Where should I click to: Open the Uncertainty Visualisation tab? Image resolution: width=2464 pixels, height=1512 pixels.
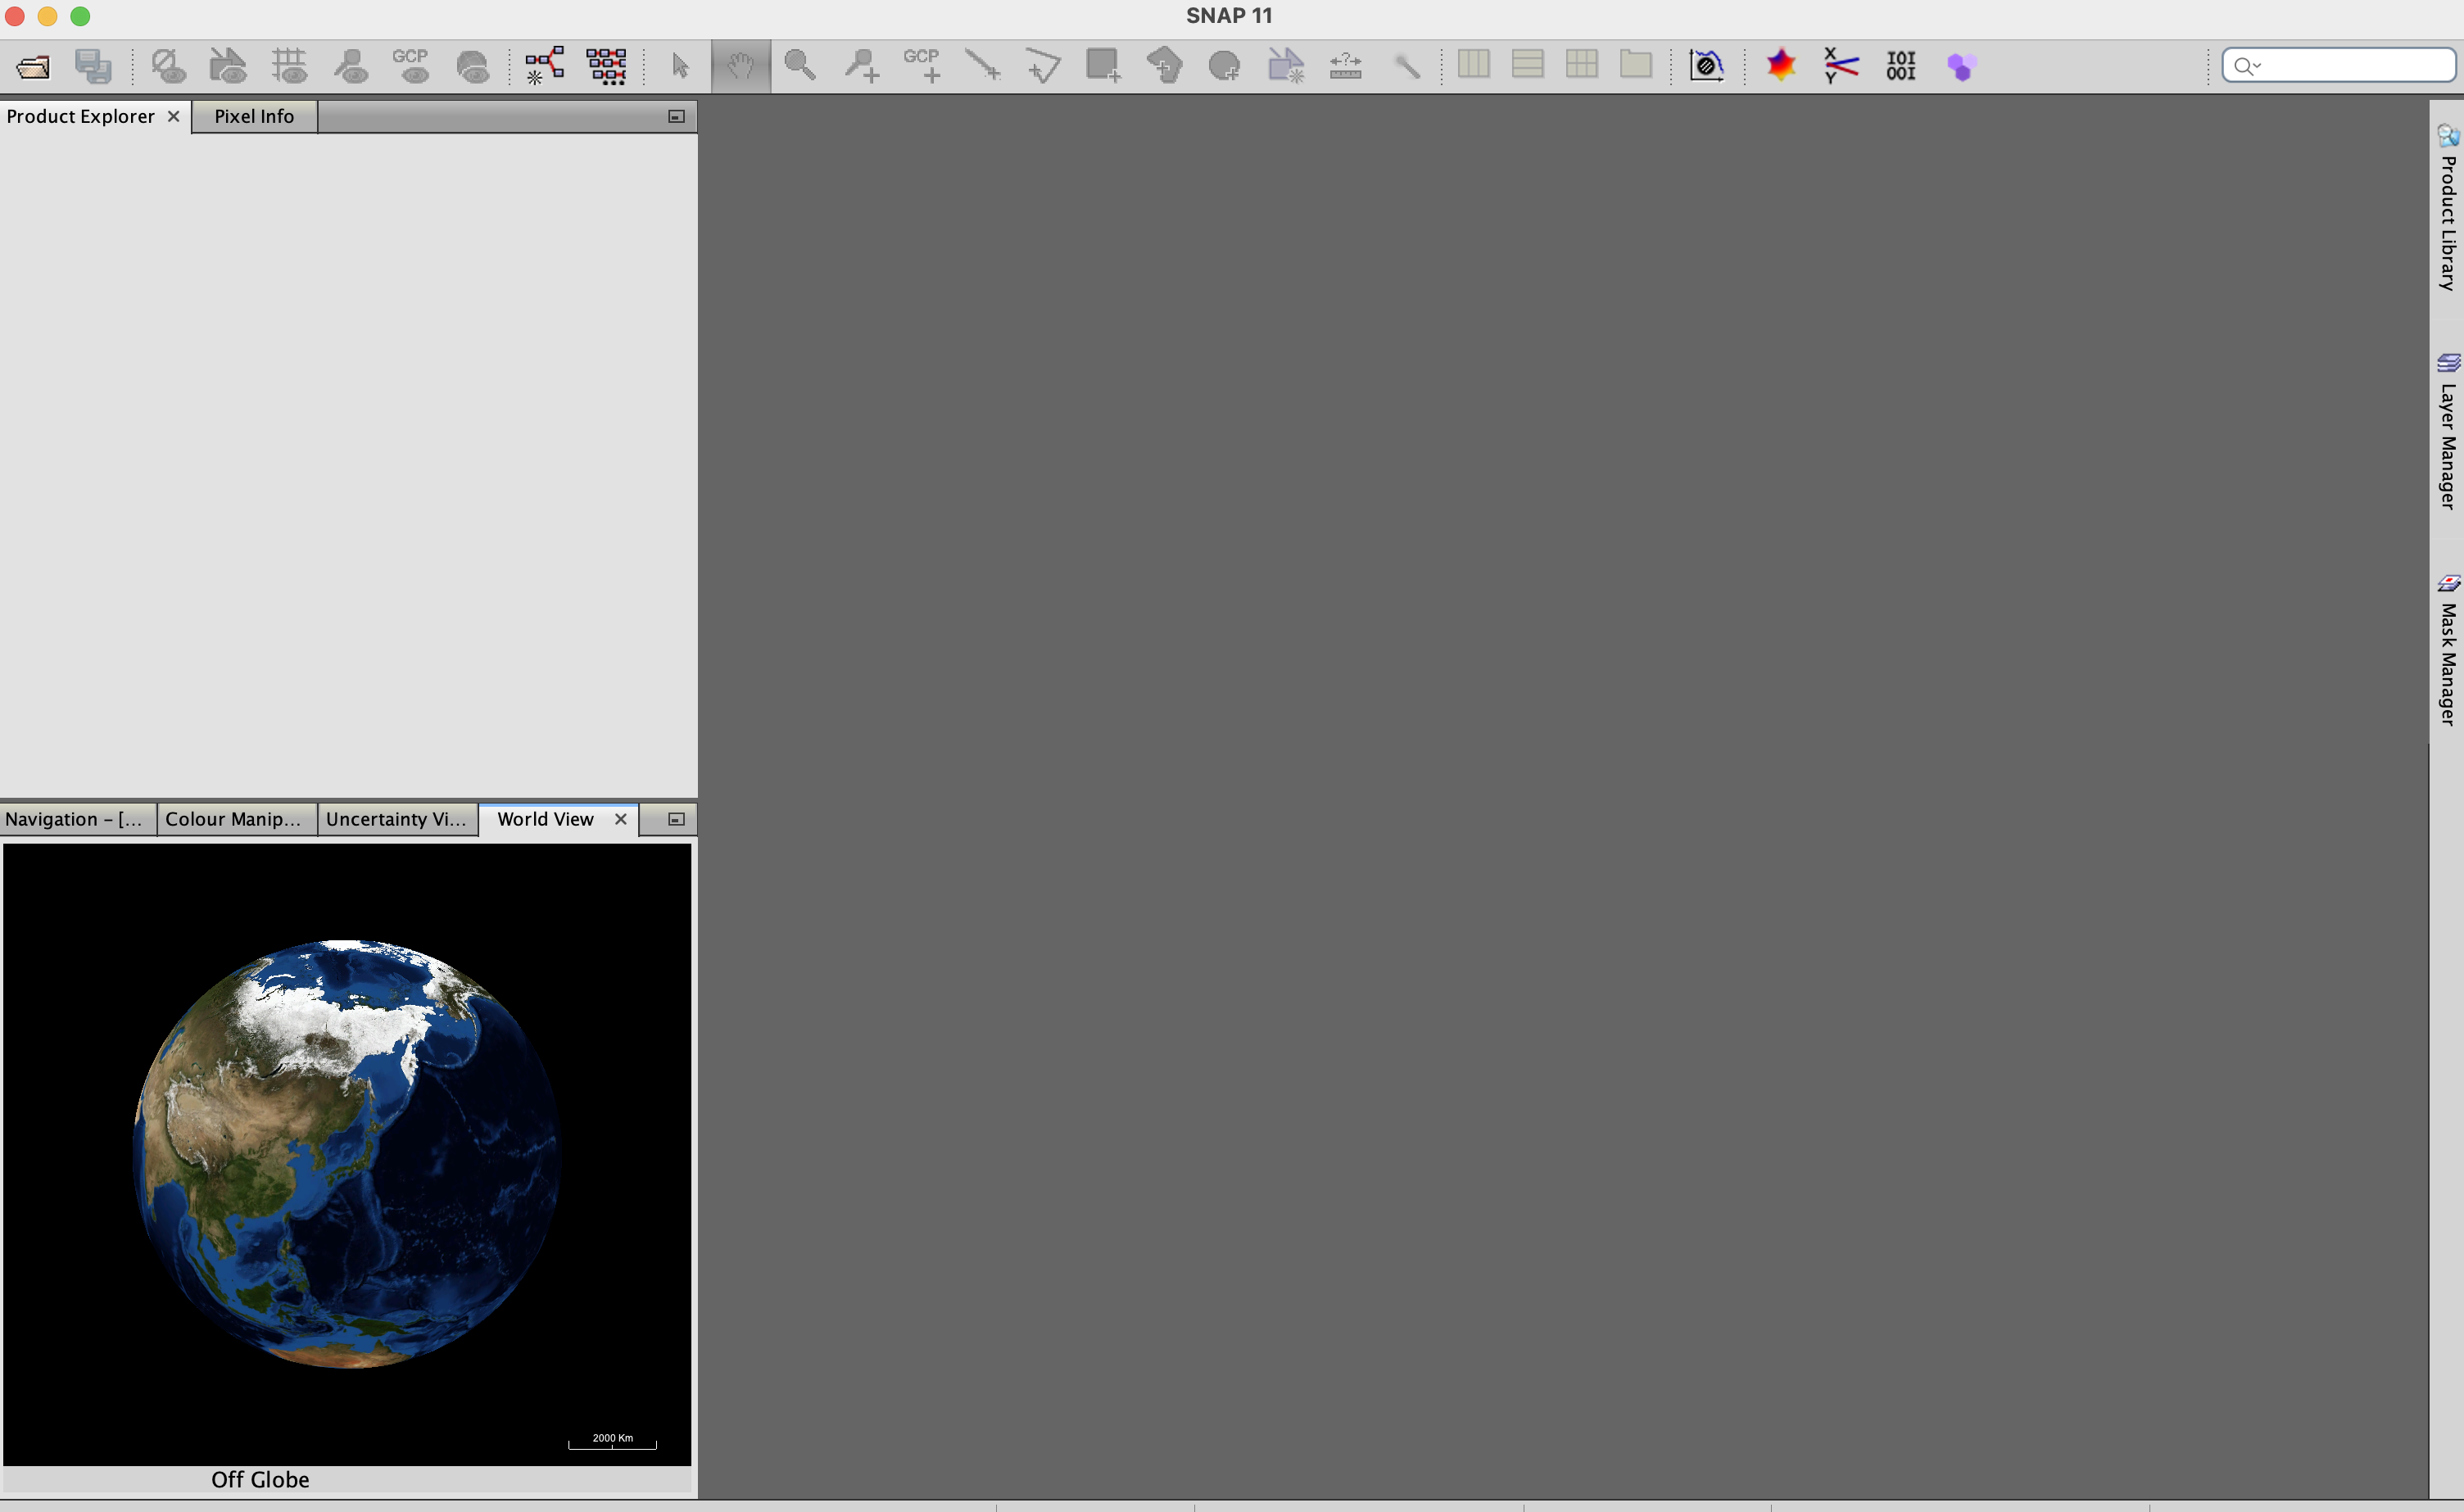tap(396, 819)
